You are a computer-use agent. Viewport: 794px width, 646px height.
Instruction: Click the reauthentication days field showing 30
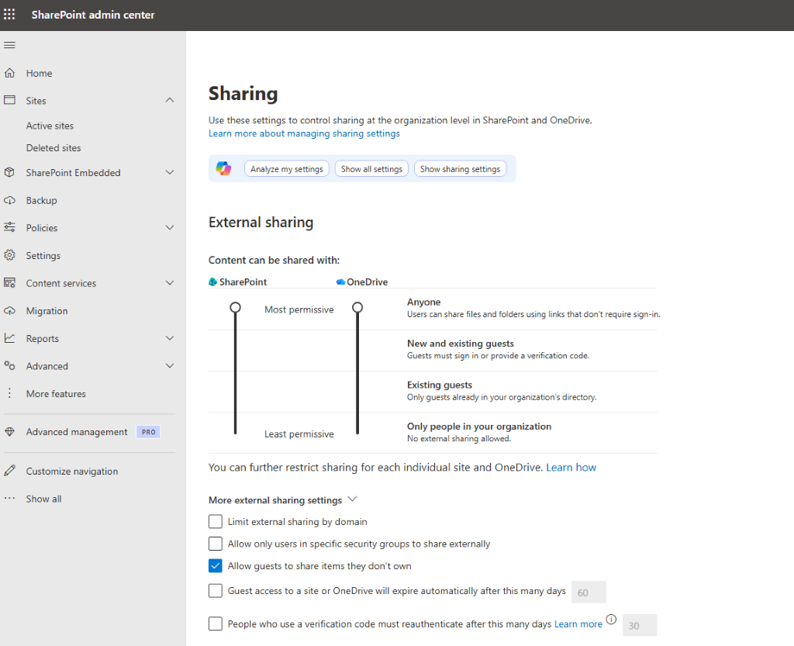[x=640, y=625]
